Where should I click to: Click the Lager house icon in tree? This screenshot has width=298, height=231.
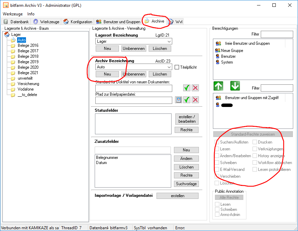[6, 35]
